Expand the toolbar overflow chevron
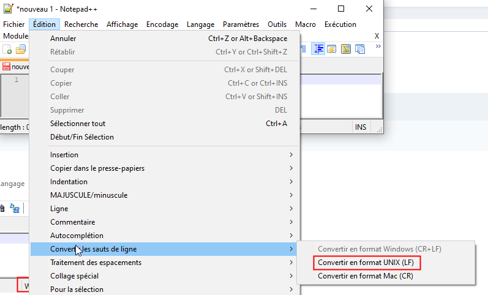 (x=378, y=47)
